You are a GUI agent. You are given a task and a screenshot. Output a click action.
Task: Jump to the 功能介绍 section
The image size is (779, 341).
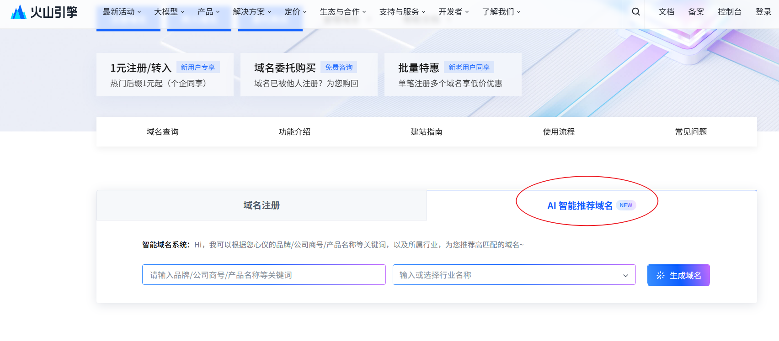294,132
